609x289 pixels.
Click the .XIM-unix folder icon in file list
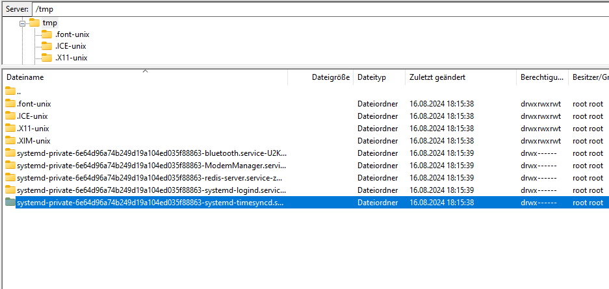point(10,141)
